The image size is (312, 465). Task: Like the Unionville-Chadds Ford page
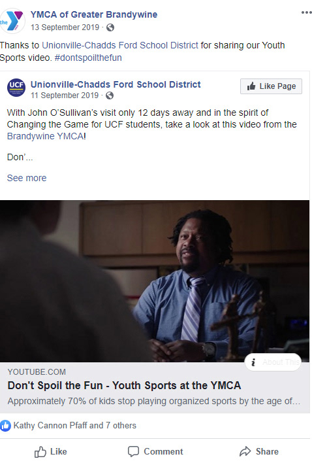[x=271, y=86]
